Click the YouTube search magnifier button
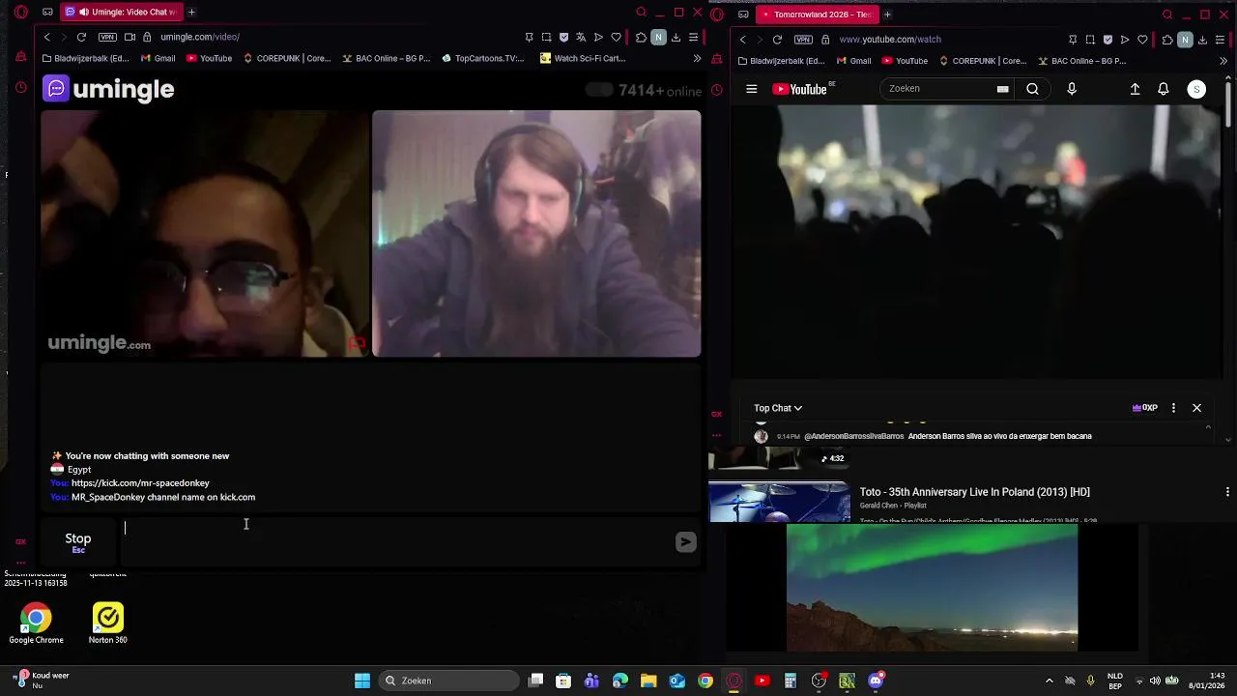 click(1032, 89)
